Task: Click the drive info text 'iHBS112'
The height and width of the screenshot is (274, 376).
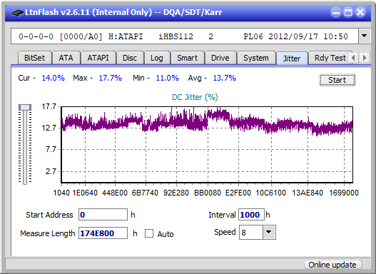Action: coord(176,36)
